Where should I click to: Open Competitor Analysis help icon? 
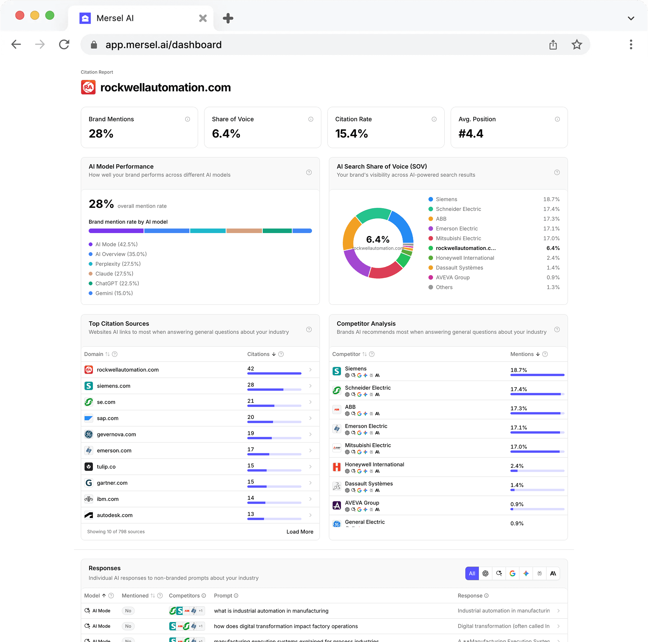(557, 329)
